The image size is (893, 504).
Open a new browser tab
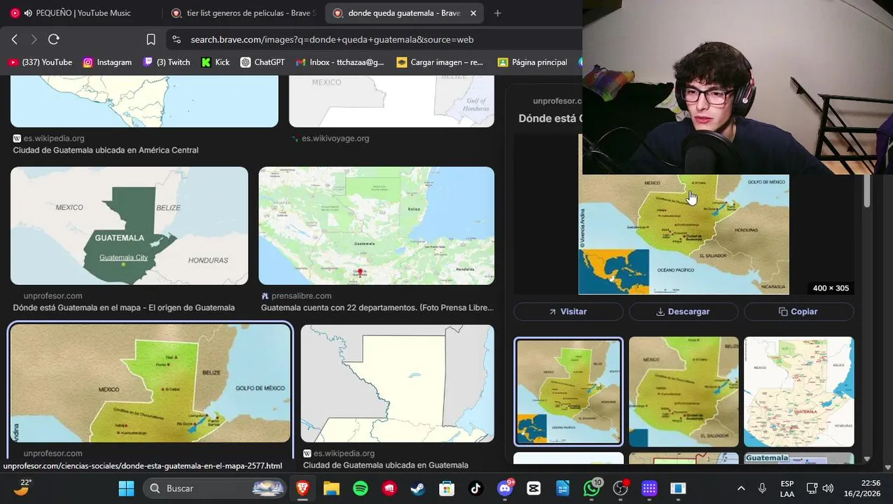[x=497, y=13]
